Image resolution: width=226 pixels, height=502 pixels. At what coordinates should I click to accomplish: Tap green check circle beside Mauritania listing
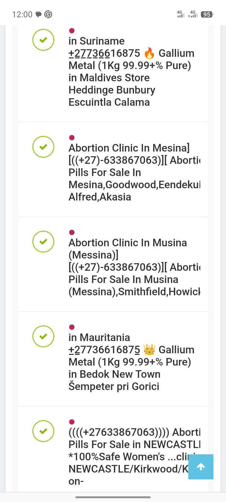point(43,336)
